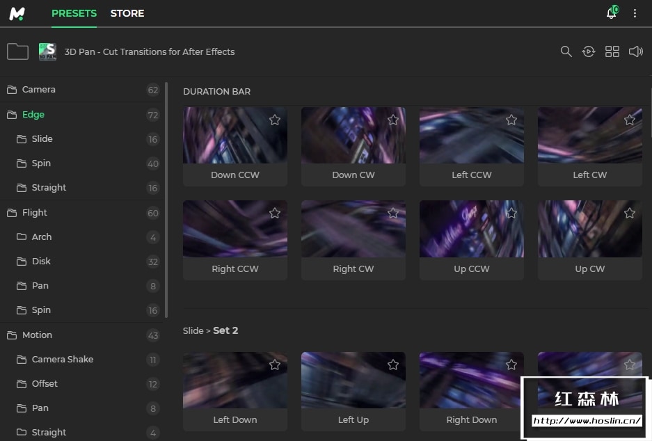Click the Disk folder icon in sidebar
The height and width of the screenshot is (441, 652).
coord(21,262)
